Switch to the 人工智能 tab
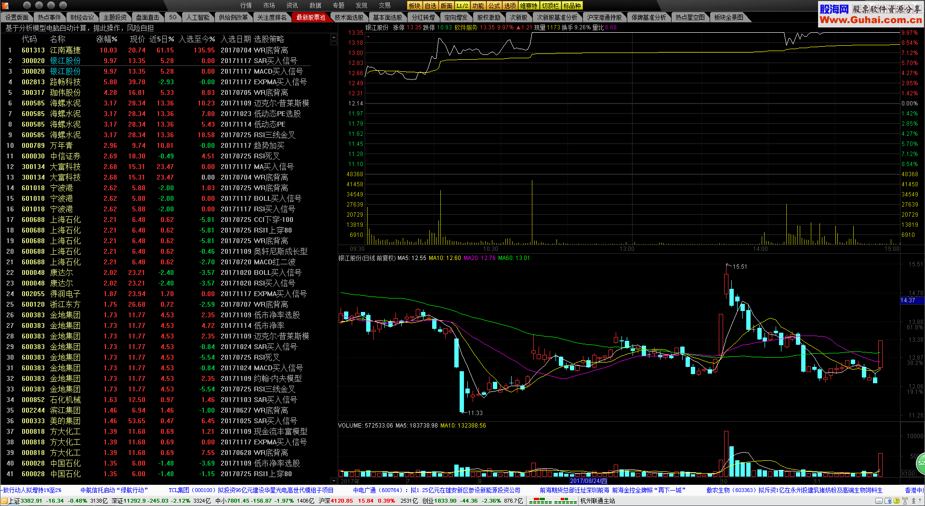 [x=198, y=17]
